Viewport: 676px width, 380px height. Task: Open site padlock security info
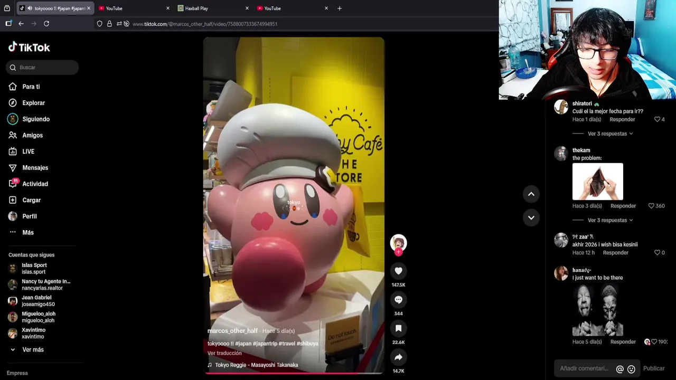[x=109, y=24]
